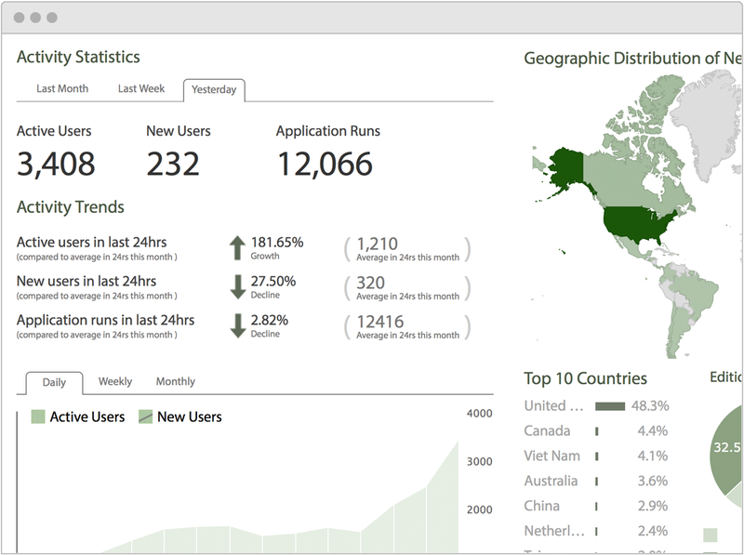Click the United States on the map
This screenshot has width=744, height=555.
point(633,223)
